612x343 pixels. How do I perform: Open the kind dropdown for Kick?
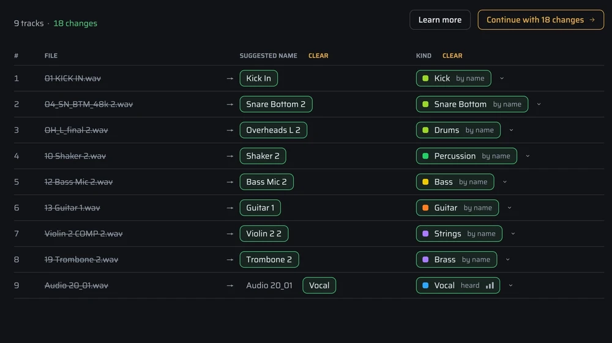502,78
